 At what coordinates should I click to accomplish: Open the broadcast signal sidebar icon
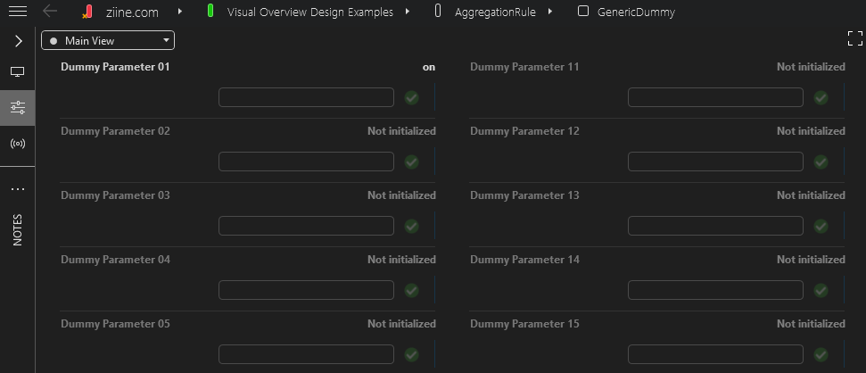(x=18, y=144)
